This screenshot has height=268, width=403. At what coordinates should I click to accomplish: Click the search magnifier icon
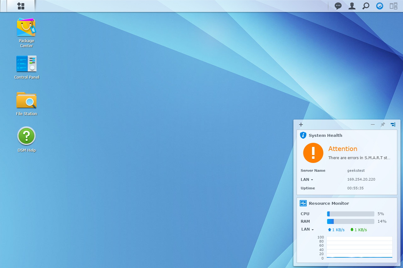pyautogui.click(x=366, y=6)
